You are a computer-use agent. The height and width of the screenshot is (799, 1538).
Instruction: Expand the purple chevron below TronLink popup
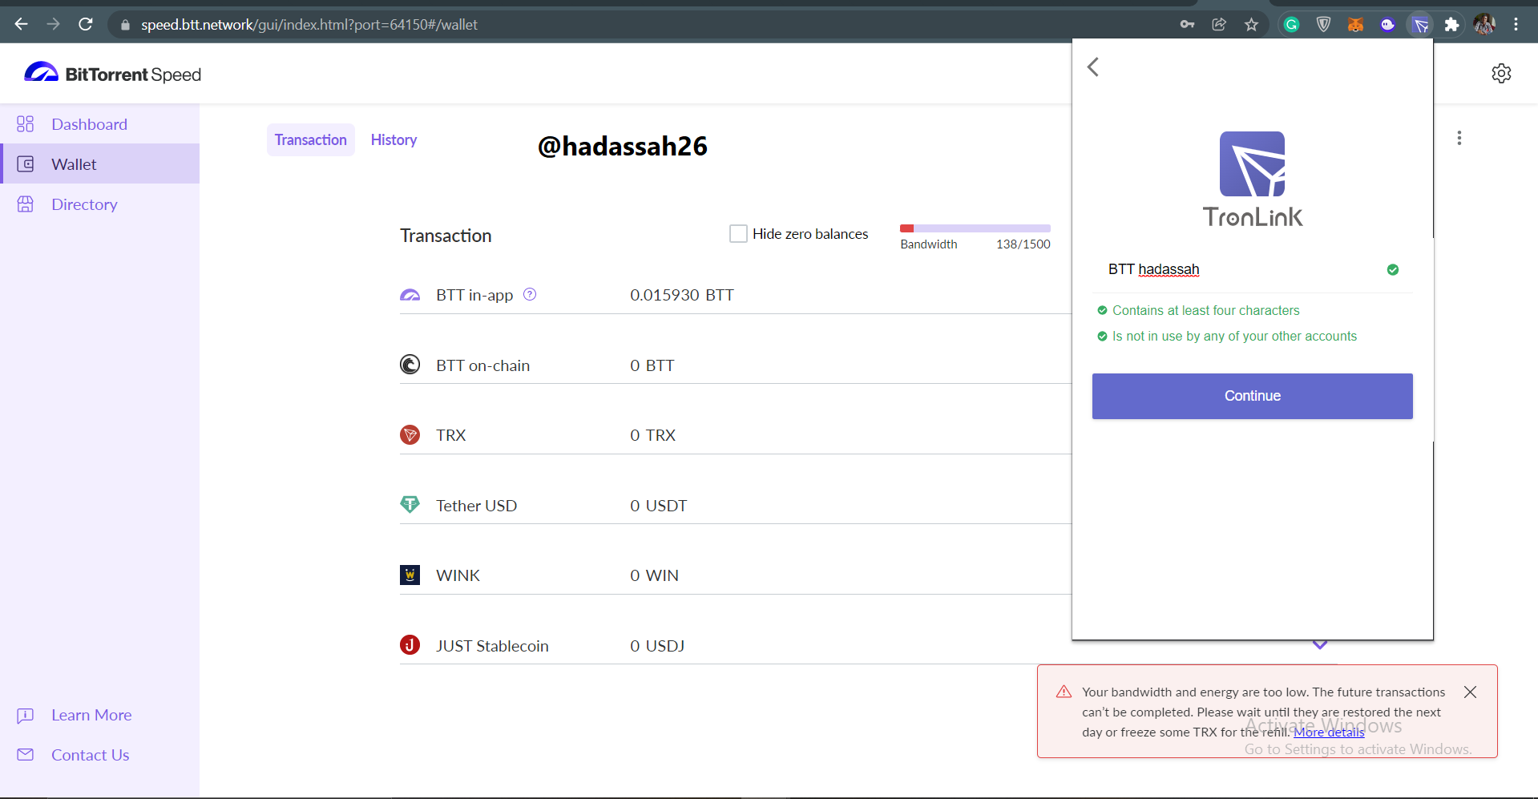(x=1320, y=645)
